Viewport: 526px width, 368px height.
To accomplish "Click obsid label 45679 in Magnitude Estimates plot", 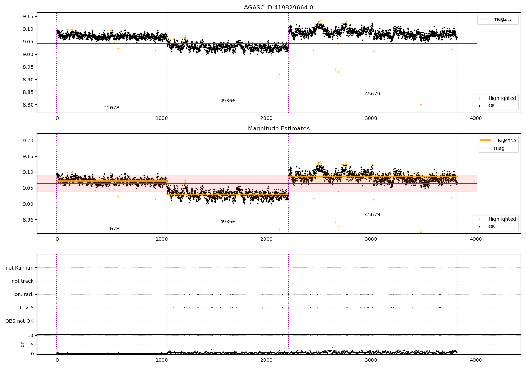I will [372, 215].
